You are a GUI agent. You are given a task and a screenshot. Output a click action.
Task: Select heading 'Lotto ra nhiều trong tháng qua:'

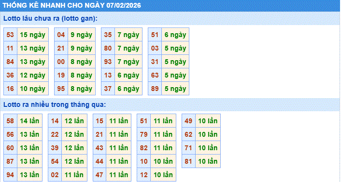pos(55,105)
